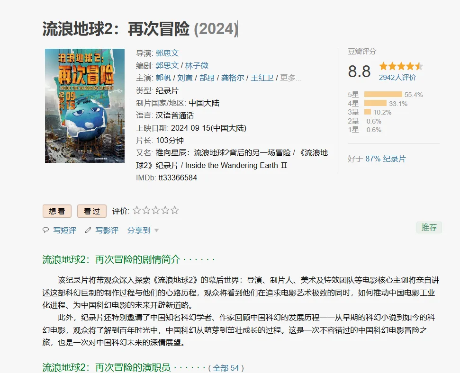Click the runtime 103分钟
The image size is (460, 373).
point(170,141)
